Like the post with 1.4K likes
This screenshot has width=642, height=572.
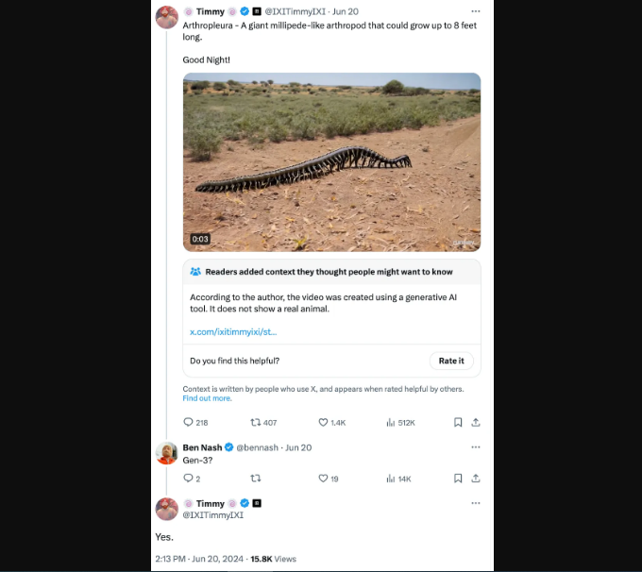coord(323,423)
